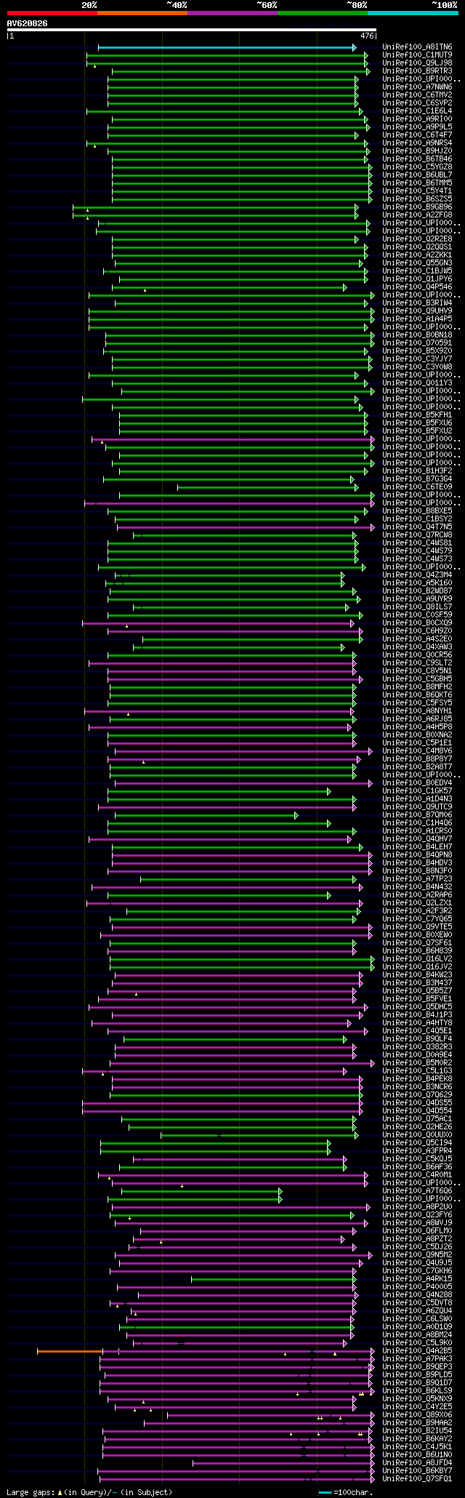The height and width of the screenshot is (1498, 465).
Task: Click the UniRef100_Q8ILS7 label
Action: coord(417,607)
